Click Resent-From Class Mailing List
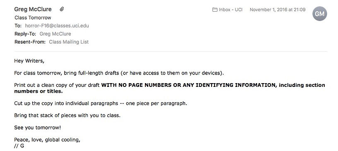The width and height of the screenshot is (338, 151). 69,42
